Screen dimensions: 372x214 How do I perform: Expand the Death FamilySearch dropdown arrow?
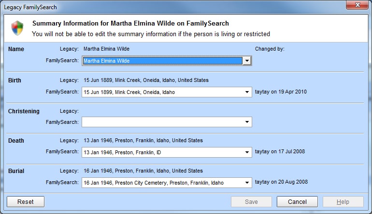coord(247,152)
